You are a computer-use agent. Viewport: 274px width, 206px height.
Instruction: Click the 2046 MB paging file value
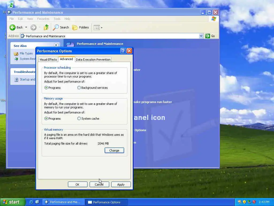point(103,144)
